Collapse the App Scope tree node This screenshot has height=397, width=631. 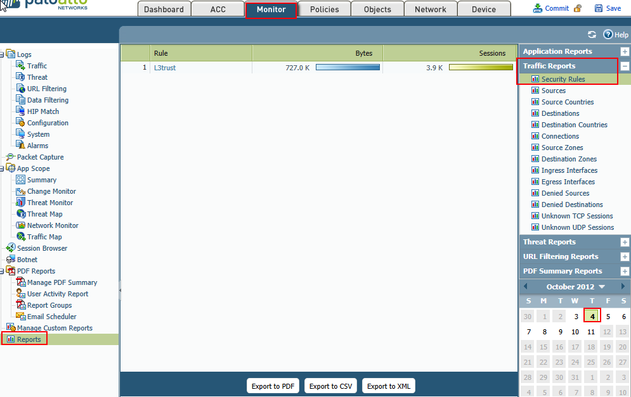2,168
